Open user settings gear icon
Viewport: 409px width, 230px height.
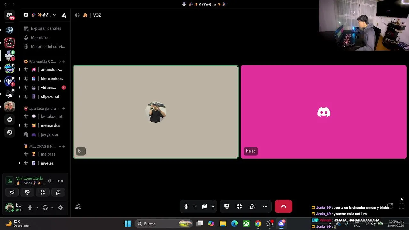[x=60, y=208]
